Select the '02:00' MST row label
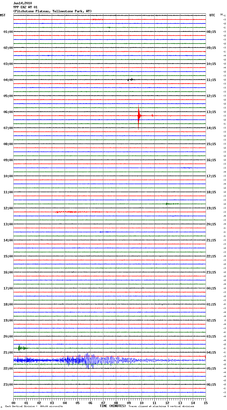Viewport: 227px width, 410px height. pyautogui.click(x=8, y=48)
